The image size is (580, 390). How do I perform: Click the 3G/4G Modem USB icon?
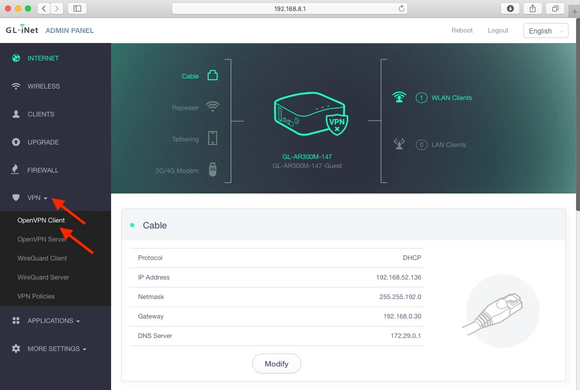coord(213,170)
